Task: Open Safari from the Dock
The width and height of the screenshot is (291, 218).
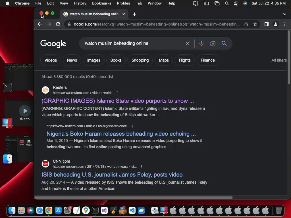Action: point(40,210)
